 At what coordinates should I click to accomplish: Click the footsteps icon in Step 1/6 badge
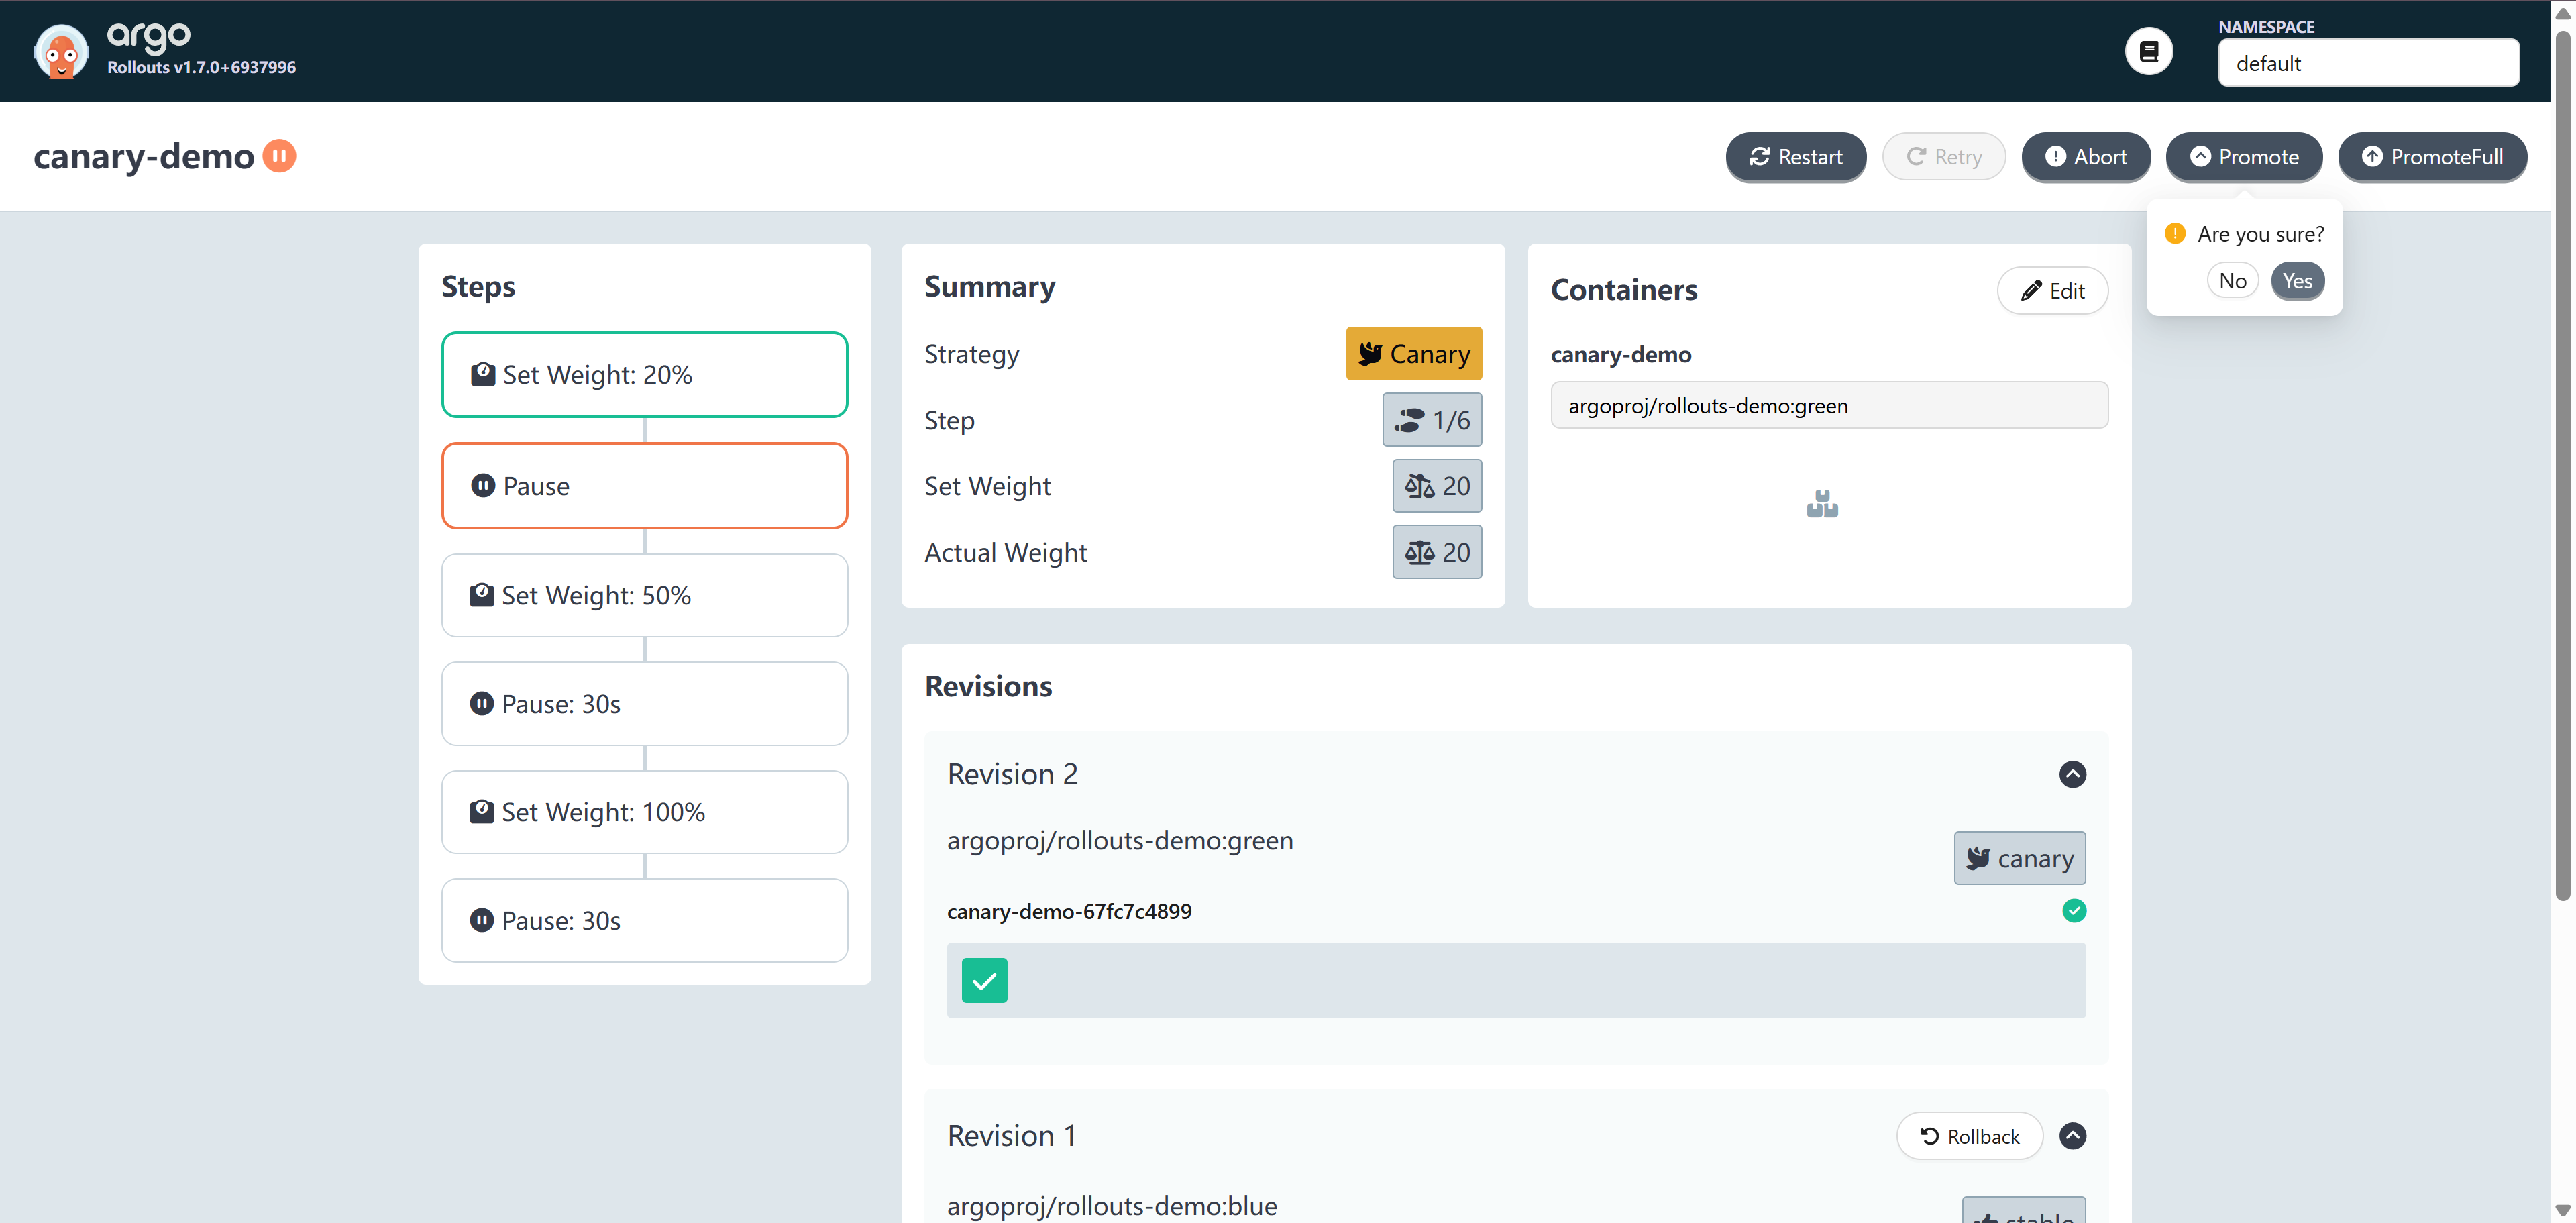1409,420
